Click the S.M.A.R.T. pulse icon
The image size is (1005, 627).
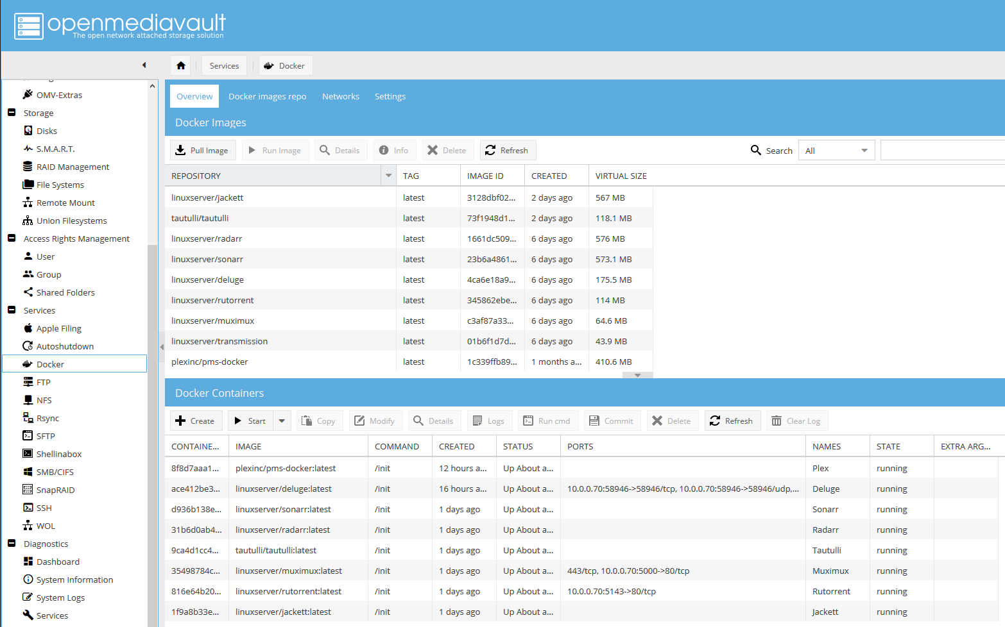tap(28, 148)
